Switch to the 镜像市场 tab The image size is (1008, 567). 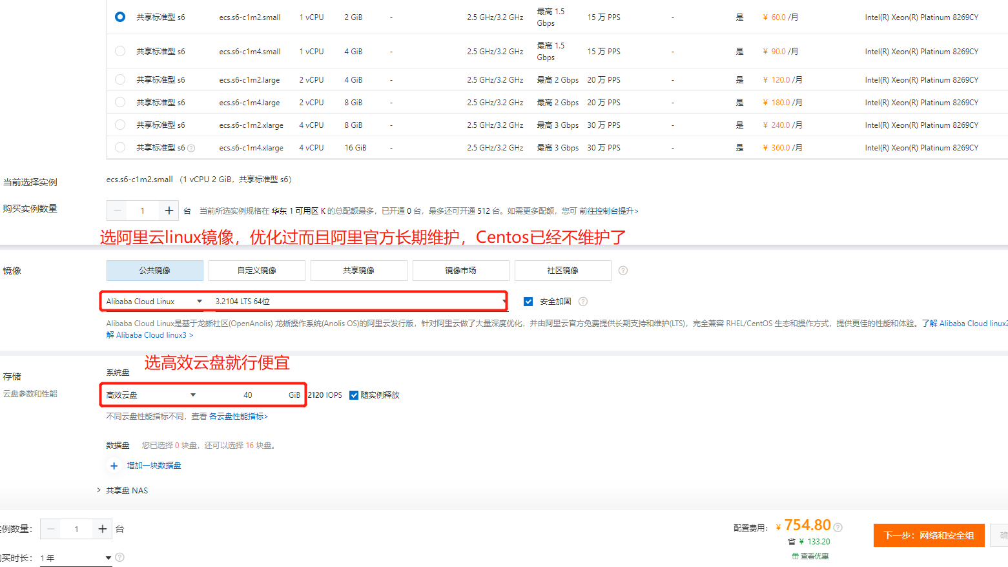(x=461, y=271)
